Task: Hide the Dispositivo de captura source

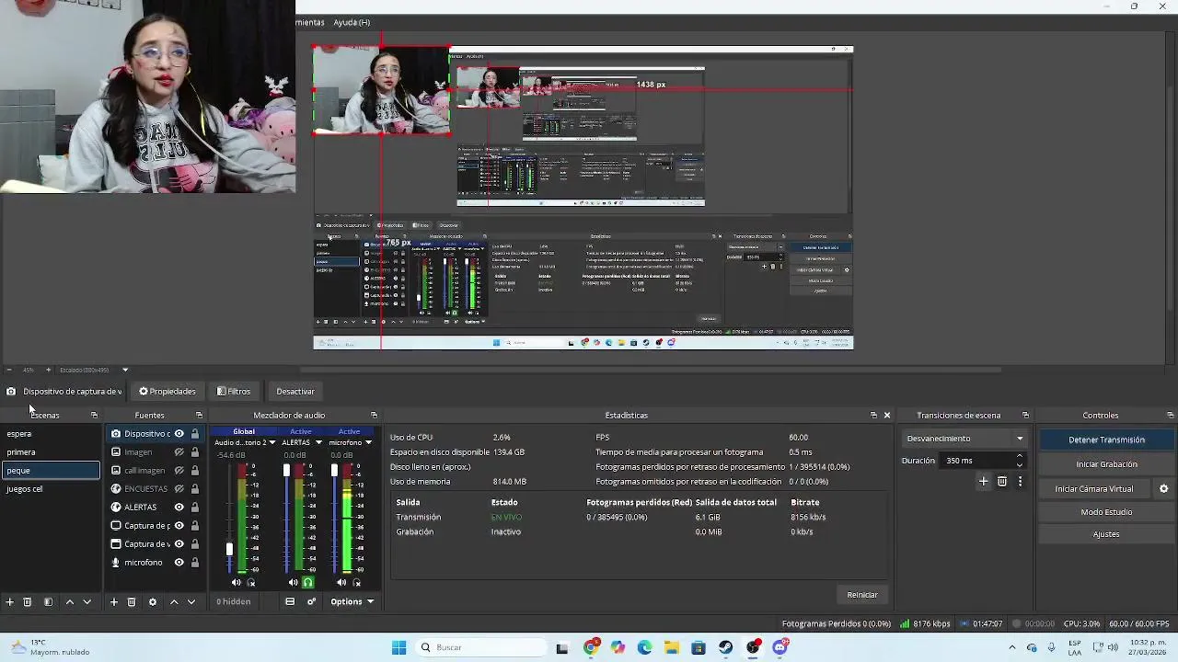Action: coord(179,433)
